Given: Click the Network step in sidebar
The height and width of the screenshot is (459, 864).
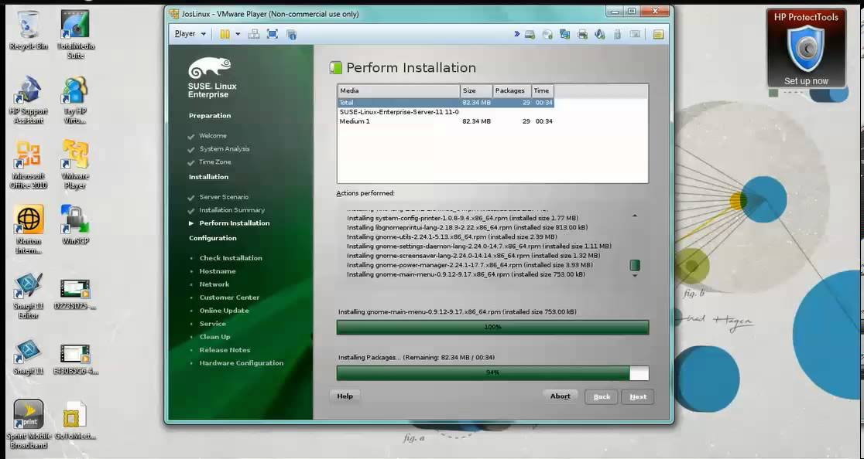Looking at the screenshot, I should click(214, 284).
